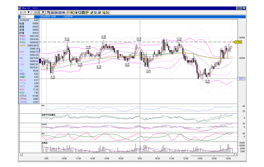The height and width of the screenshot is (167, 264).
Task: Click the first chart settings toolbar icon
Action: point(49,13)
